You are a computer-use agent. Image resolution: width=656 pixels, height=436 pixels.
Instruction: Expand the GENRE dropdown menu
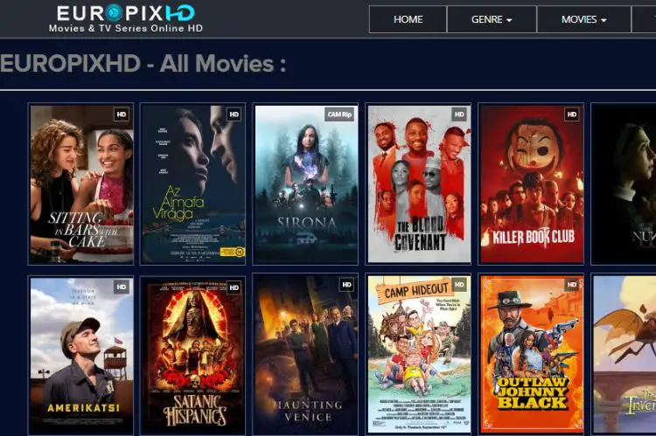(x=492, y=19)
